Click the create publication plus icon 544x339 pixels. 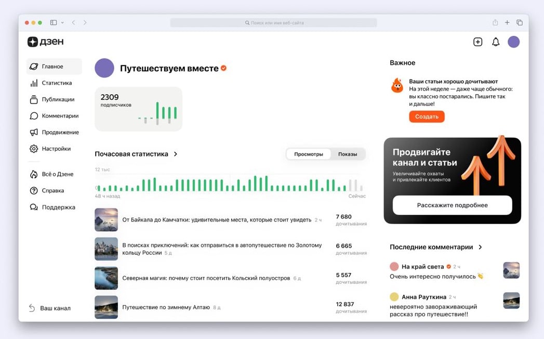(477, 42)
